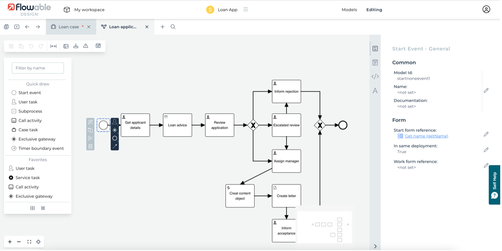Select Service task in Favorites palette

(28, 178)
